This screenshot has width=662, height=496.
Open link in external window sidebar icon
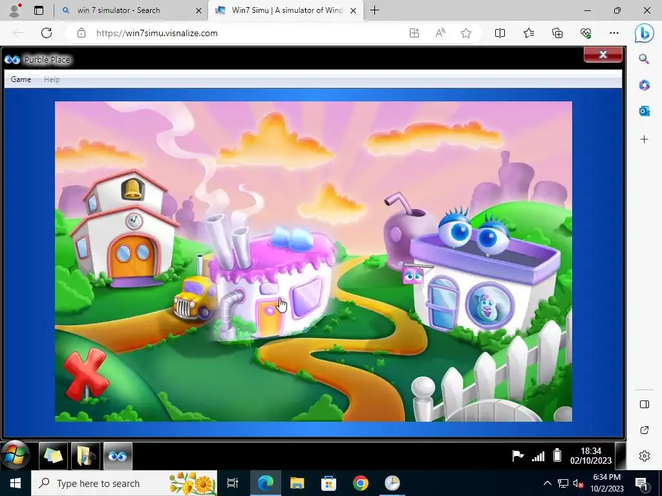645,430
